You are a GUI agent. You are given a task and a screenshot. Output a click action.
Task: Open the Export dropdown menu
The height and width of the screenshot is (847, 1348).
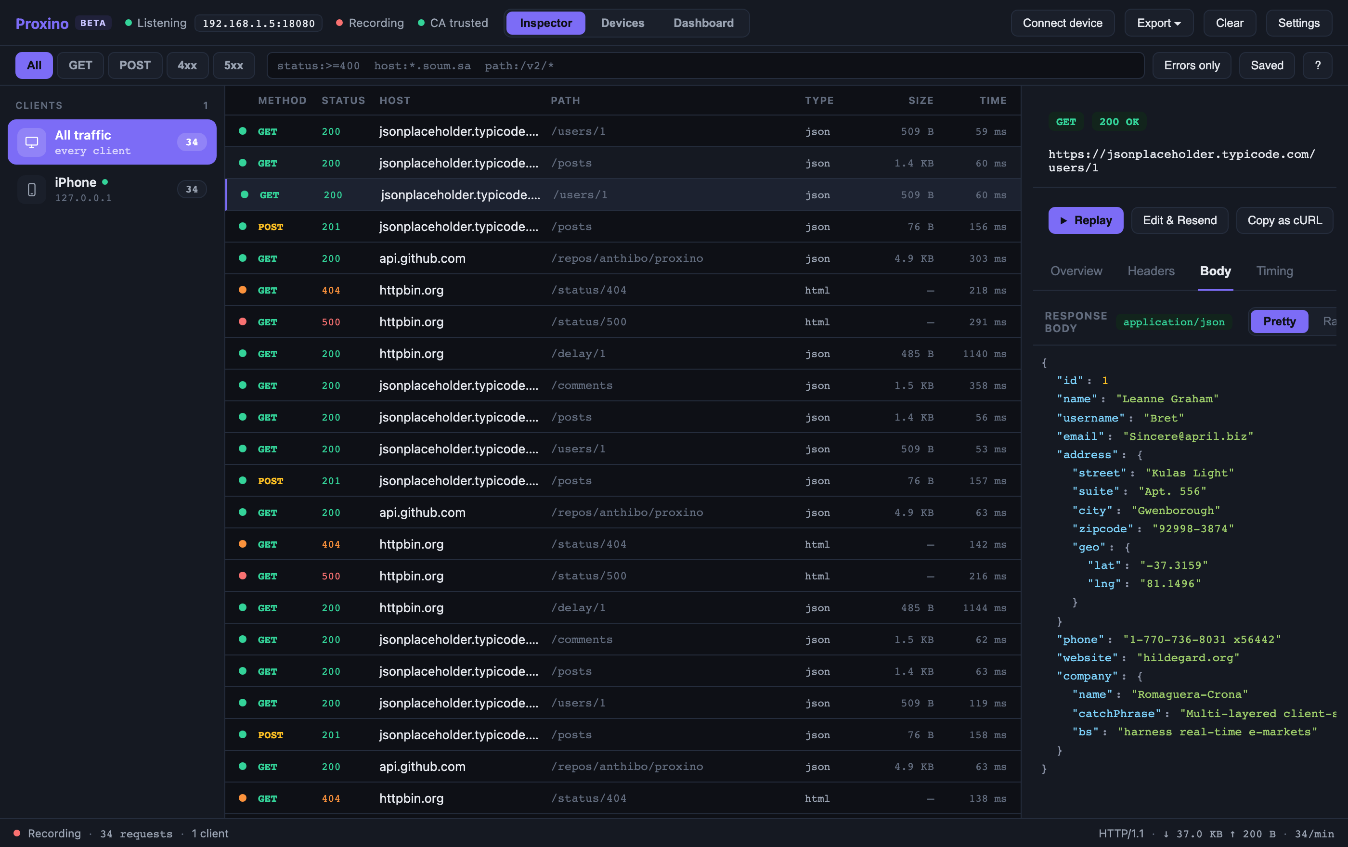click(1159, 23)
